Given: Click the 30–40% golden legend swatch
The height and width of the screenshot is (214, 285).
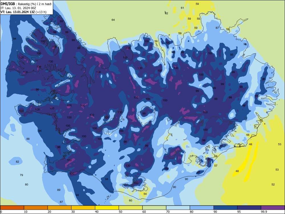Looking at the screenshot, I should 83,208.
